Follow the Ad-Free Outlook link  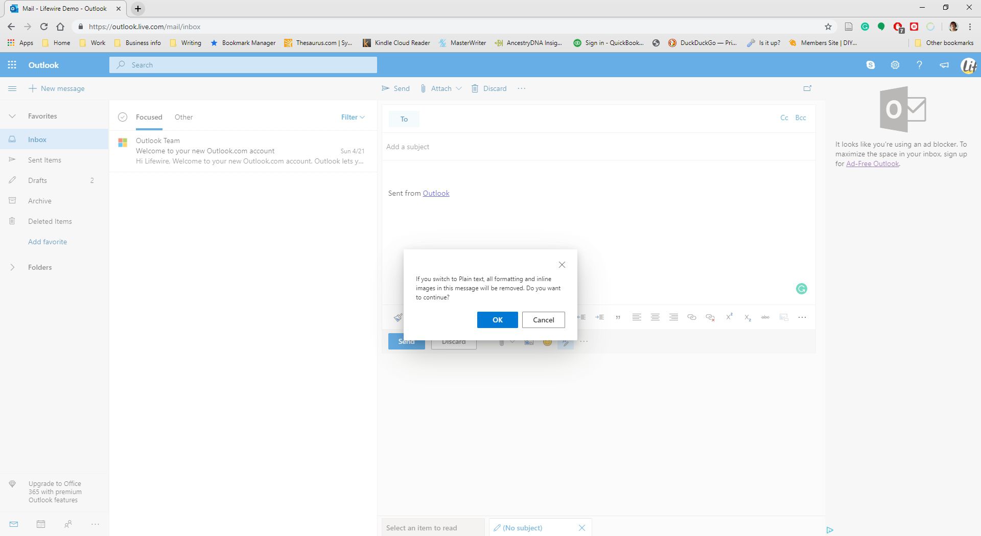(x=872, y=164)
